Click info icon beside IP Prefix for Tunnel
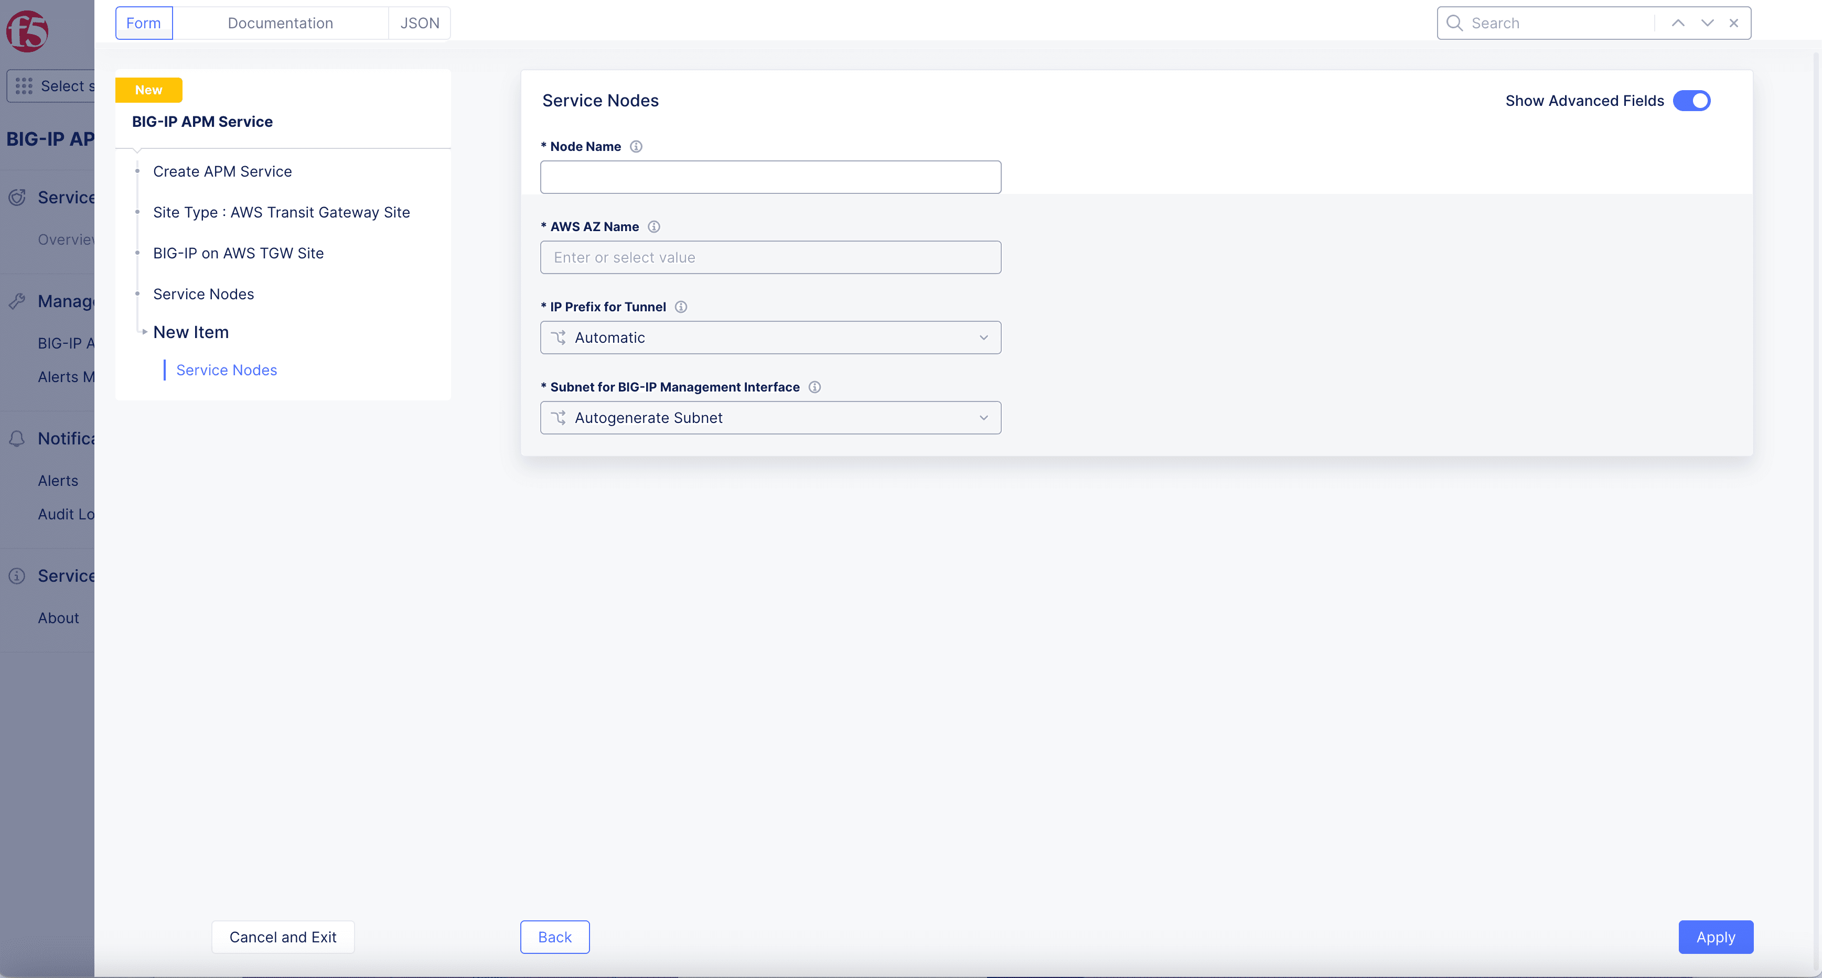The height and width of the screenshot is (978, 1822). (680, 307)
